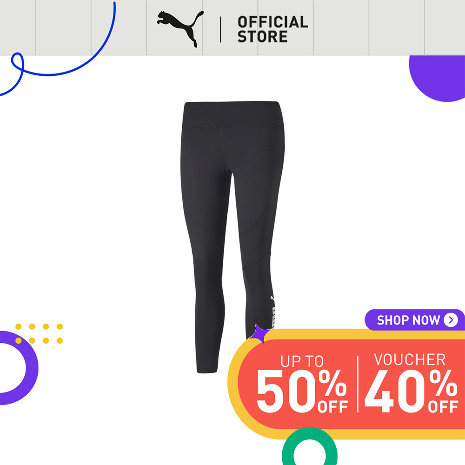This screenshot has width=465, height=465.
Task: Click the SHOP NOW button
Action: tap(415, 320)
